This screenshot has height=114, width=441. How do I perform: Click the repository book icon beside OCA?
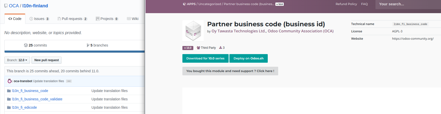[6, 6]
